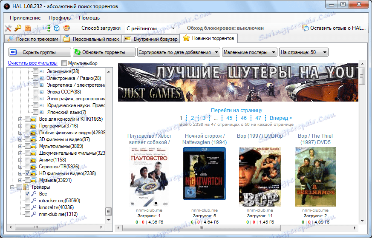
Task: Click the orange box icon in the toolbar
Action: 28,28
